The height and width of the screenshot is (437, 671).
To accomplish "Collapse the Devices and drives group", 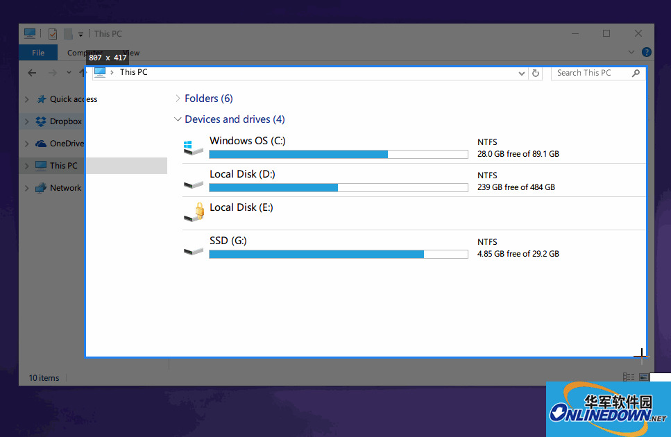I will click(178, 119).
